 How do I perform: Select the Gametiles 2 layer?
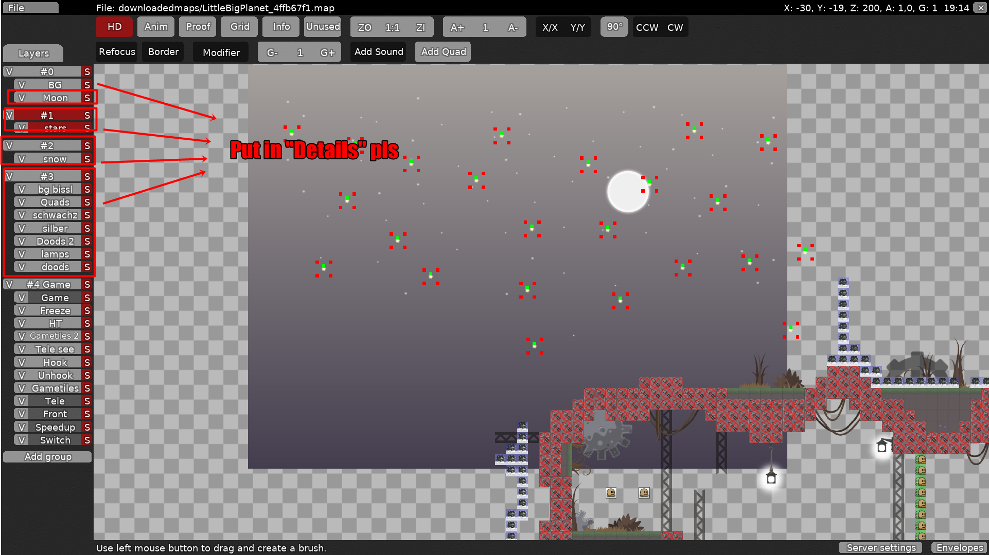pos(54,336)
